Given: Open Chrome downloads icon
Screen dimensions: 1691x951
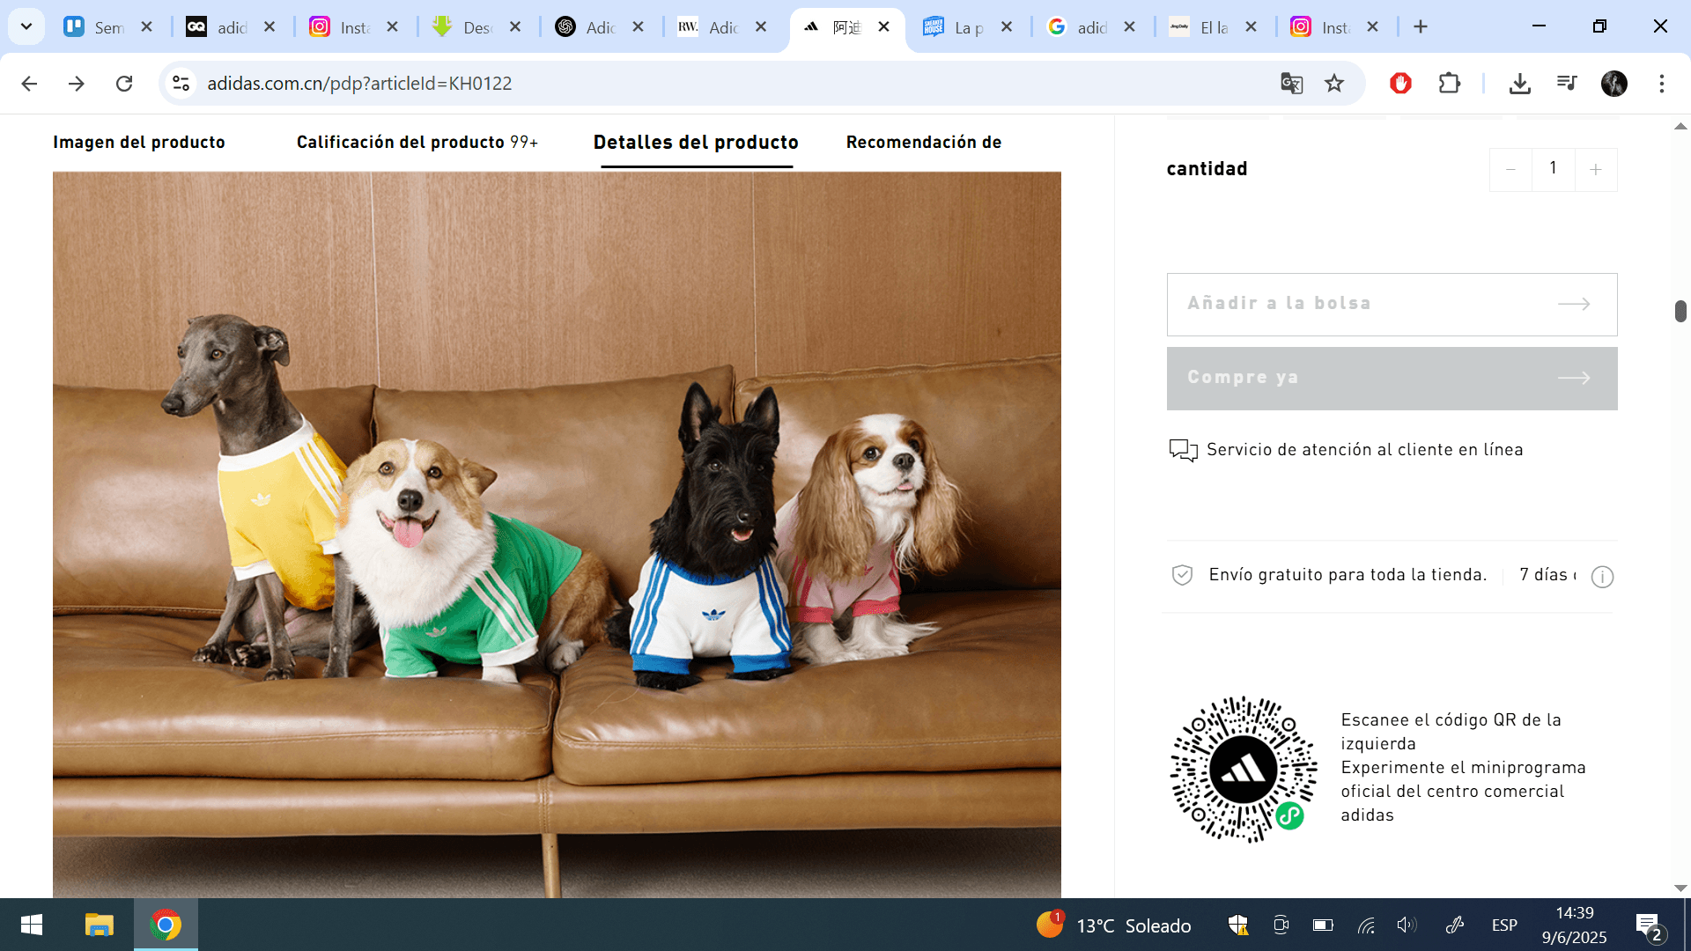Looking at the screenshot, I should (1519, 83).
